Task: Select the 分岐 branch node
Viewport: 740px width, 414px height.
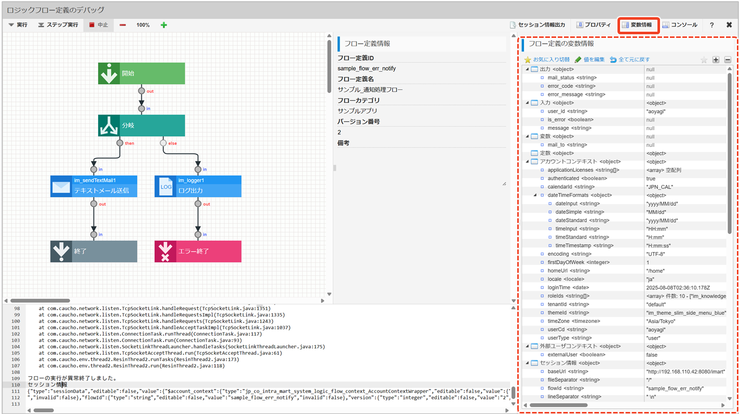Action: coord(141,125)
